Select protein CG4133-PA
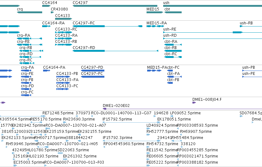Image resolution: width=262 pixels, height=167 pixels. (x=63, y=83)
